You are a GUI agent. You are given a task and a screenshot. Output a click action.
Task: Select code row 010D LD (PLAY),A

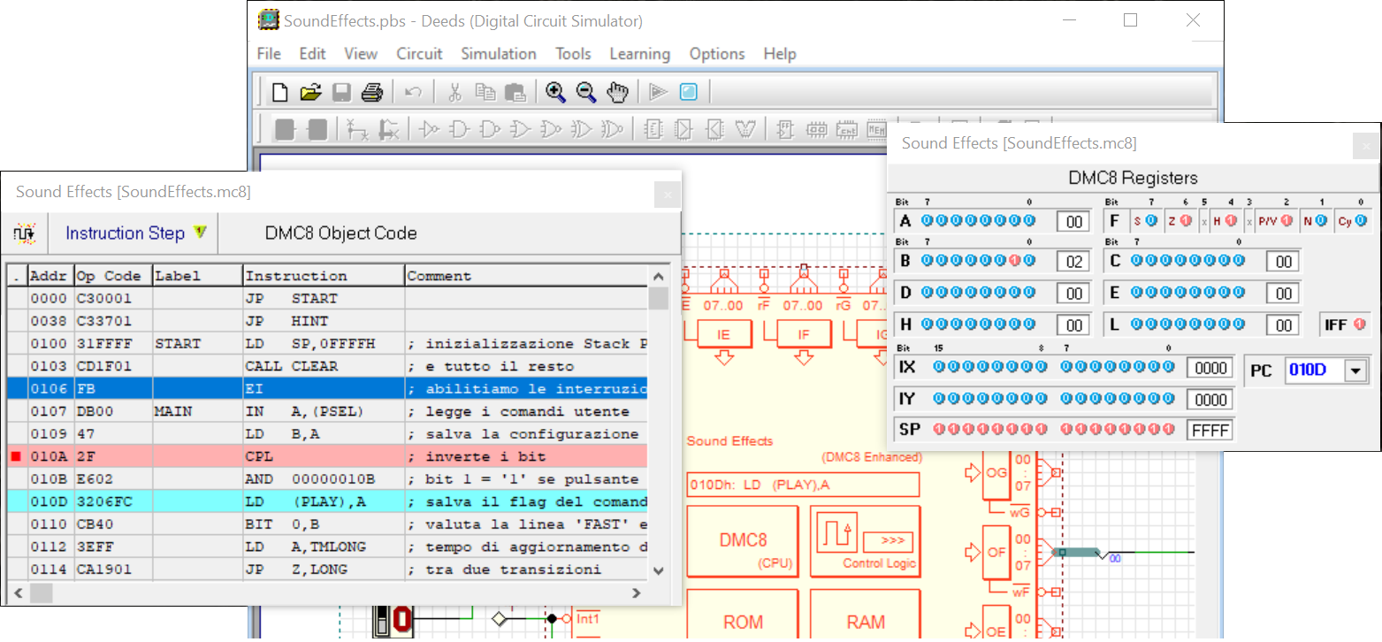click(327, 501)
